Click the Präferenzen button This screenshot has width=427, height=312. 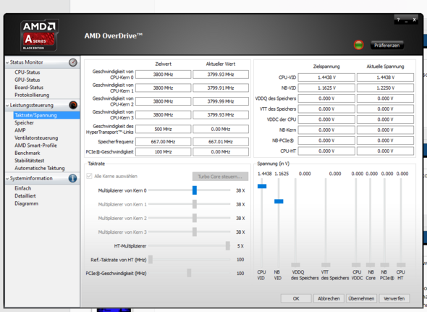(x=386, y=45)
